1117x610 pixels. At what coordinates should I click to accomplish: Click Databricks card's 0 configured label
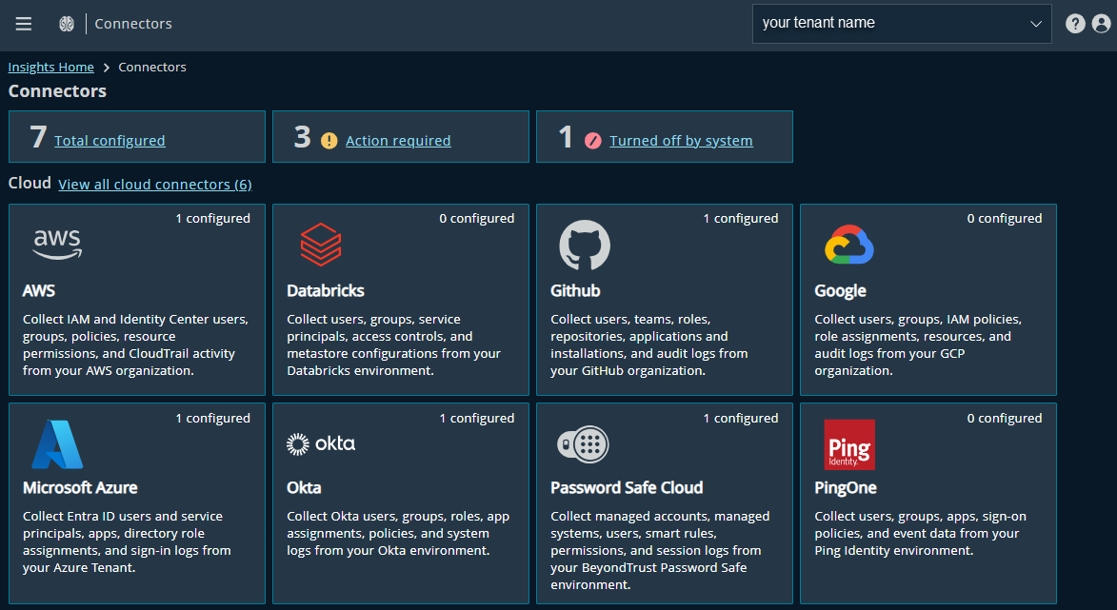pyautogui.click(x=476, y=219)
